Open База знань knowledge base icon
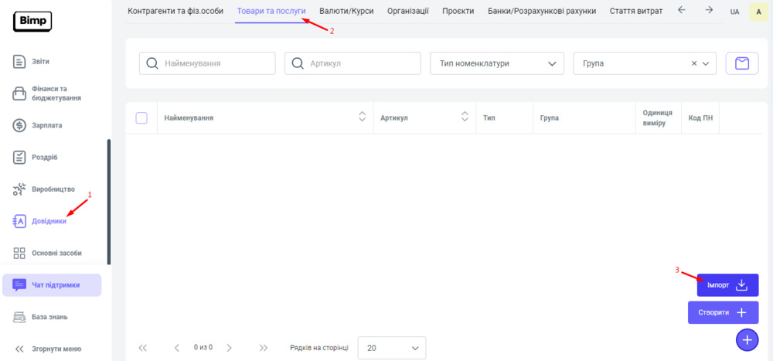The width and height of the screenshot is (773, 361). (x=20, y=317)
